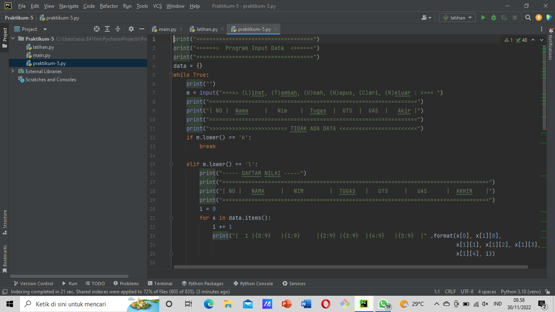This screenshot has height=312, width=555.
Task: Run the latihan configuration with the green play button
Action: (x=483, y=17)
